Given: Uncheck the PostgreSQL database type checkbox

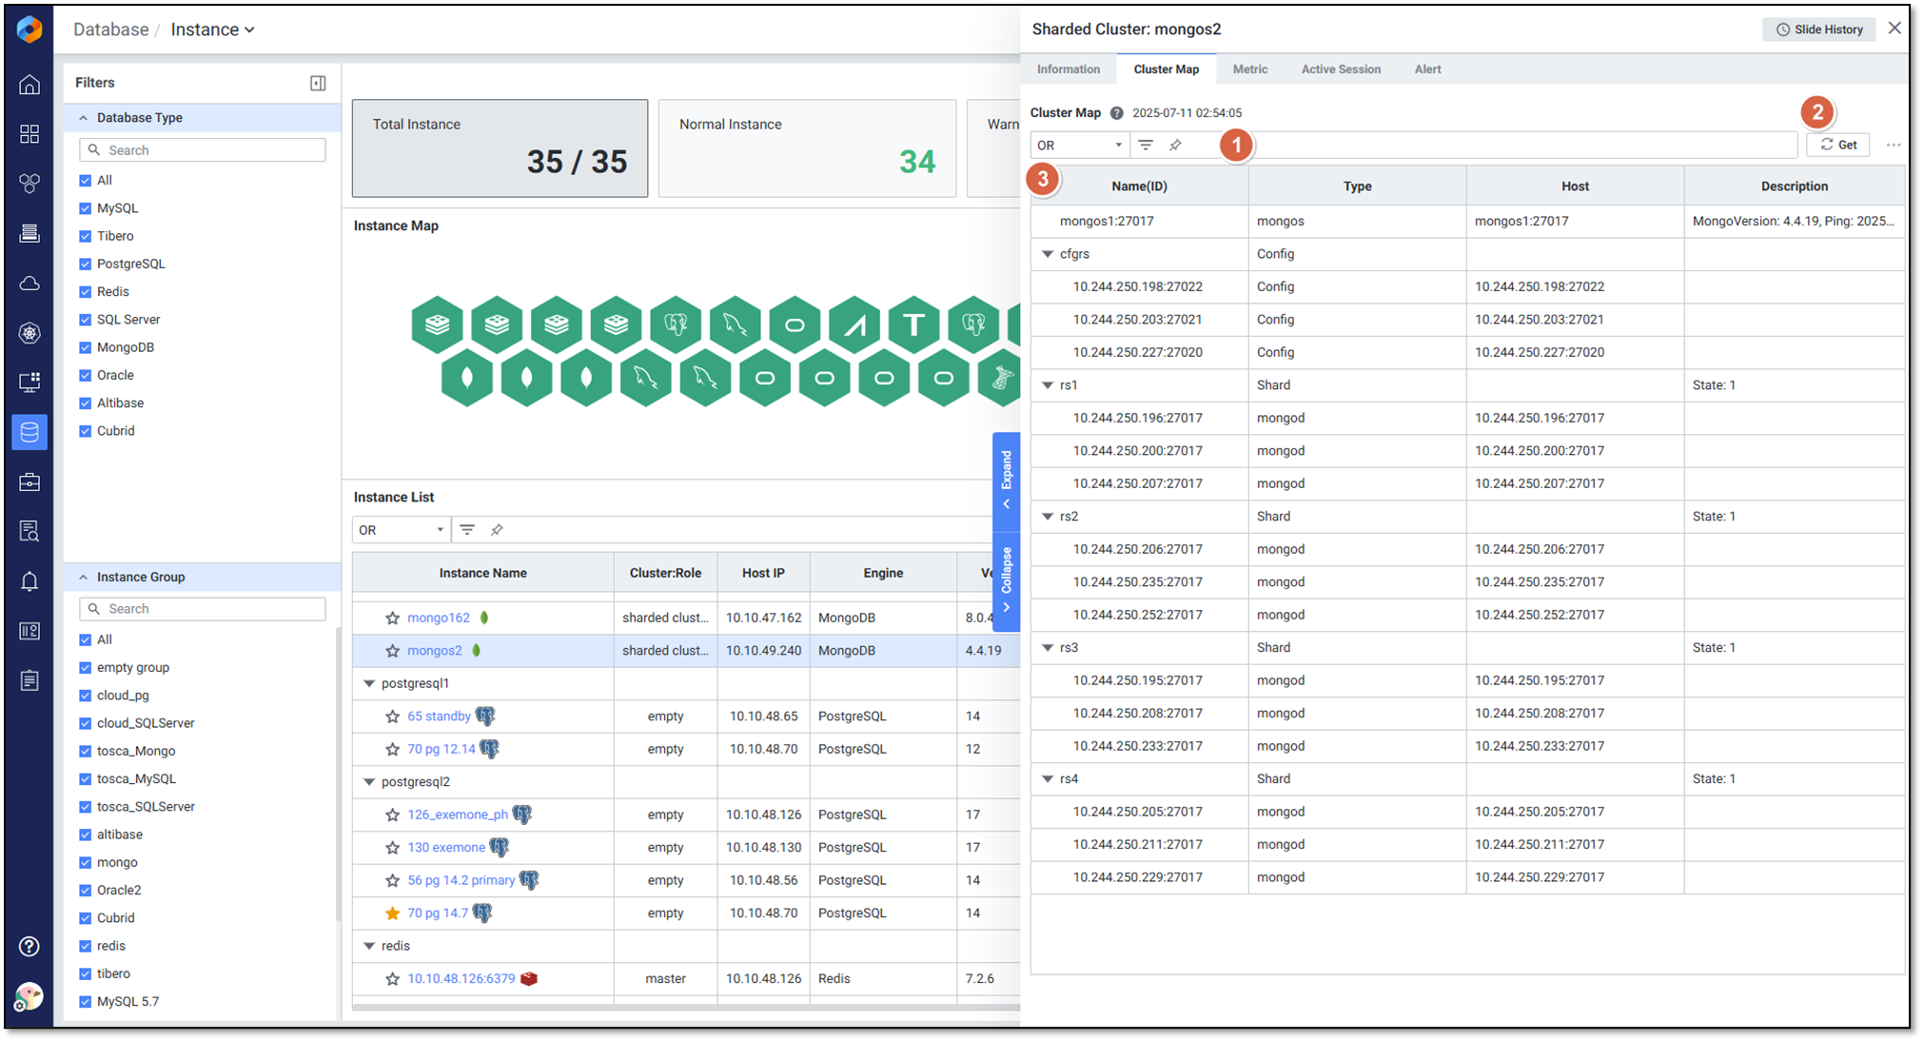Looking at the screenshot, I should point(86,264).
